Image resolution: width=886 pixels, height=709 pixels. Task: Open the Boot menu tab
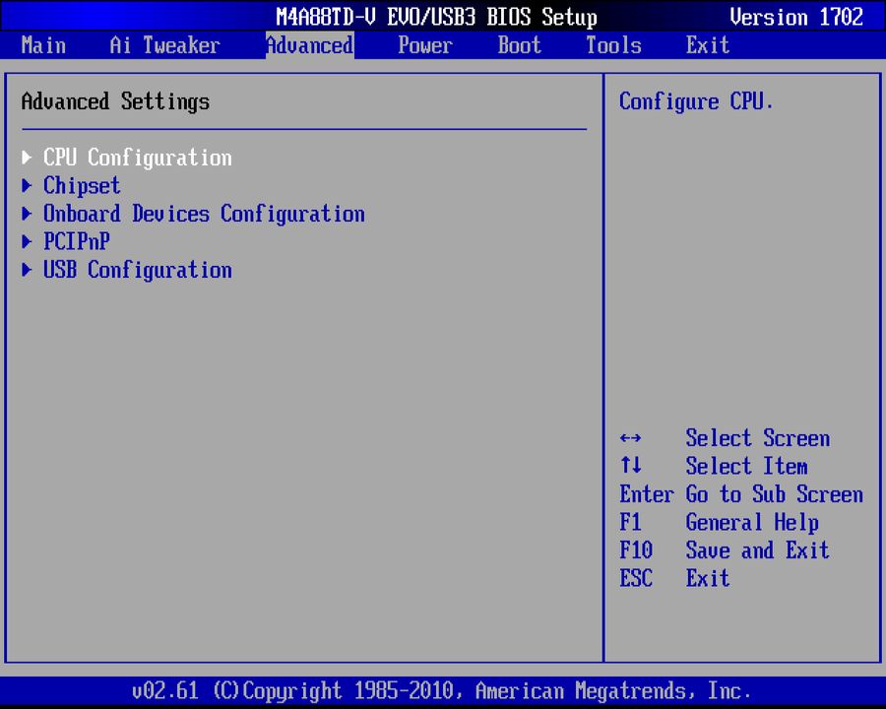pyautogui.click(x=519, y=45)
